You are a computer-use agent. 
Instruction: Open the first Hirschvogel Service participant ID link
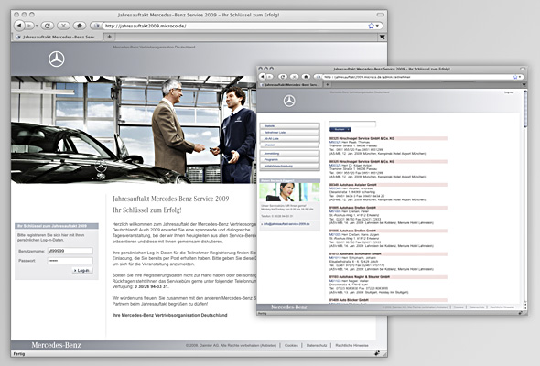click(335, 142)
